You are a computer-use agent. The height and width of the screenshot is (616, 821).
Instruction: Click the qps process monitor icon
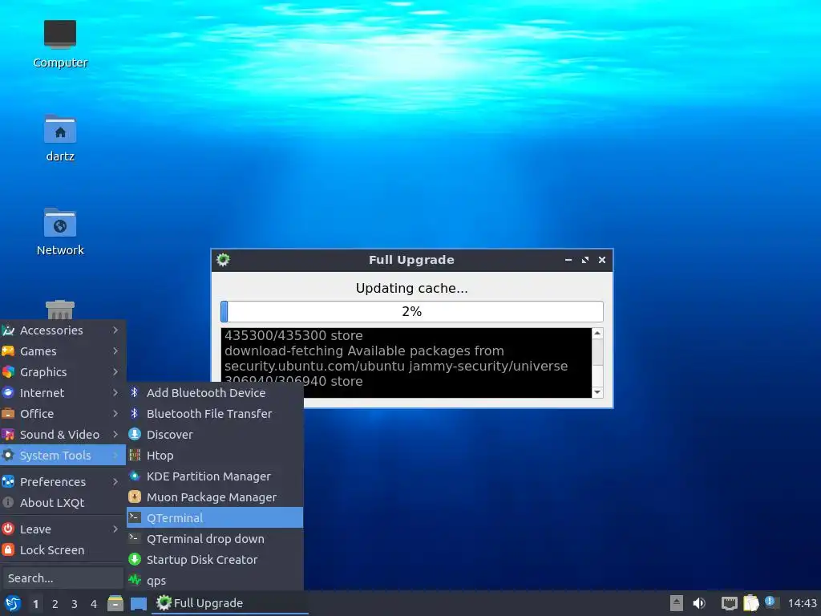135,581
